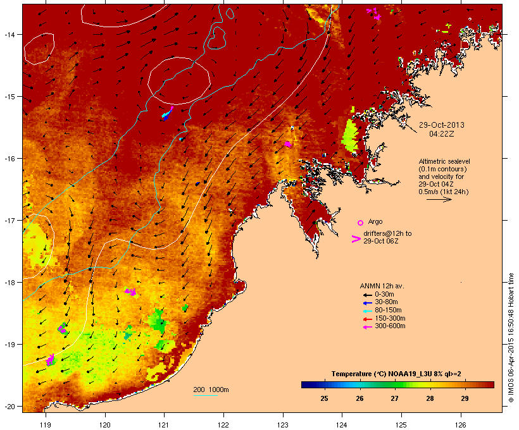Click the Argo legend label
Screen dimensions: 519x430
(x=375, y=221)
